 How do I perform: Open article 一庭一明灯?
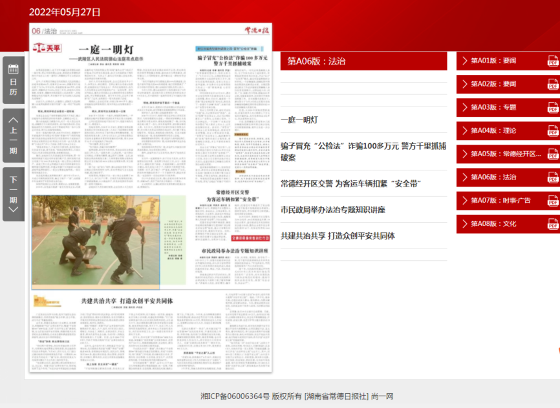pos(299,119)
